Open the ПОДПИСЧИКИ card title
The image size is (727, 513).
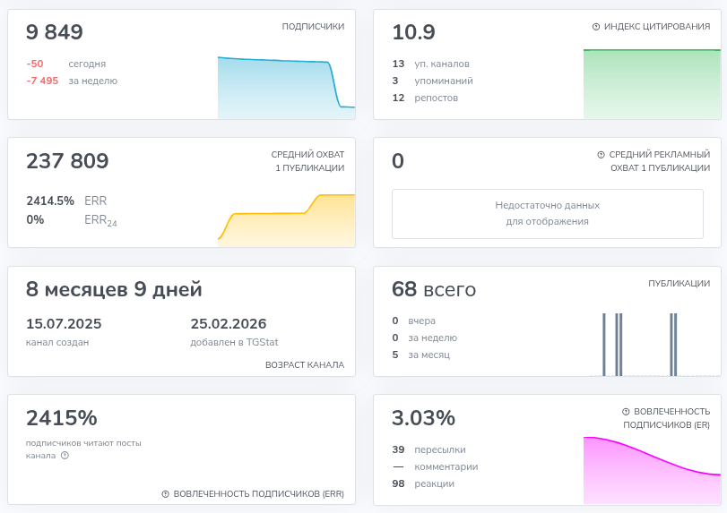click(313, 27)
